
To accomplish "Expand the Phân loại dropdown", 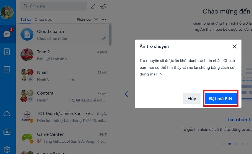I will [87, 19].
